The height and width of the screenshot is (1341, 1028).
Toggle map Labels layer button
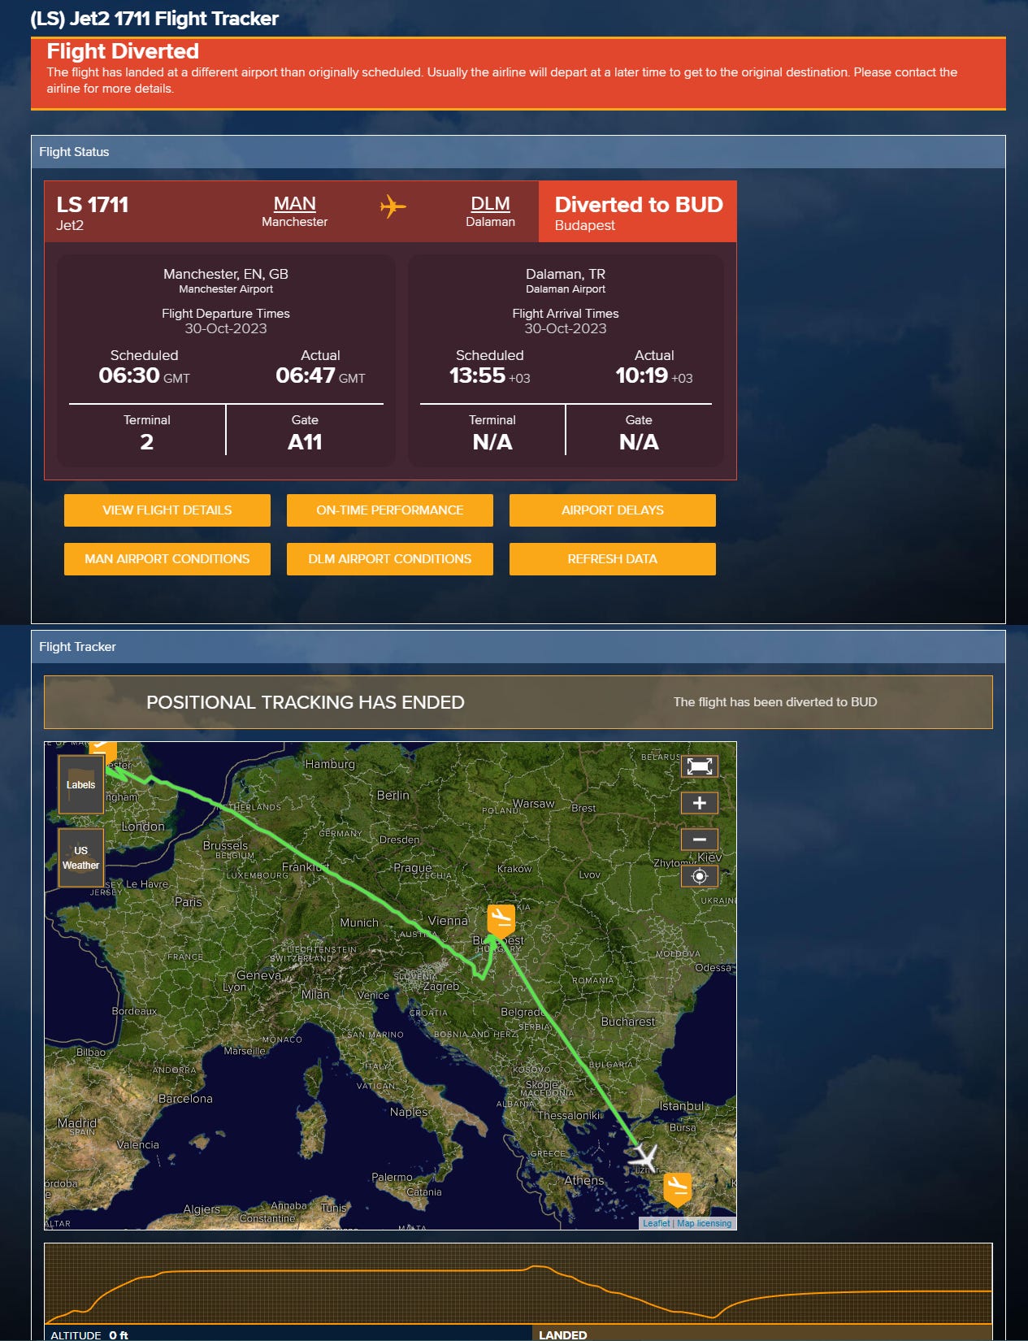[80, 784]
